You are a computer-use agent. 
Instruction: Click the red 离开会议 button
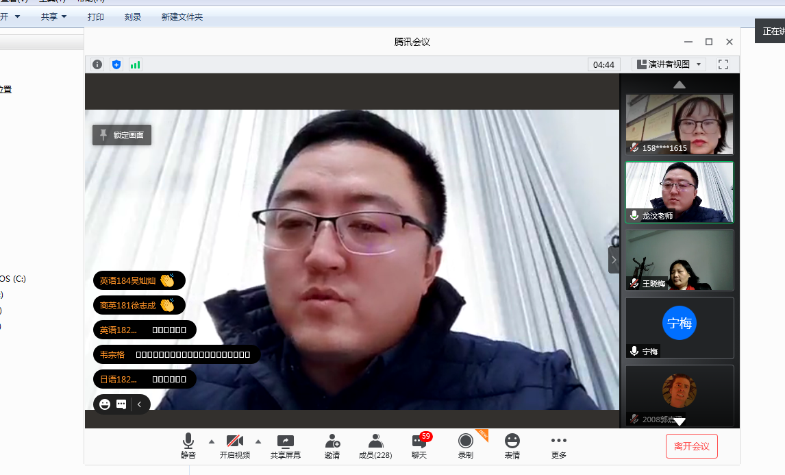[x=691, y=446]
